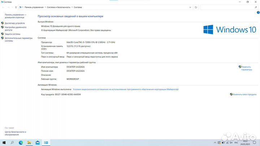Open Mail app from taskbar
260x146 pixels.
38,142
